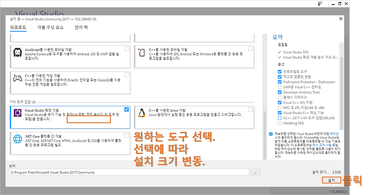Click the feedback icon in outer title bar
The image size is (370, 195).
click(320, 4)
